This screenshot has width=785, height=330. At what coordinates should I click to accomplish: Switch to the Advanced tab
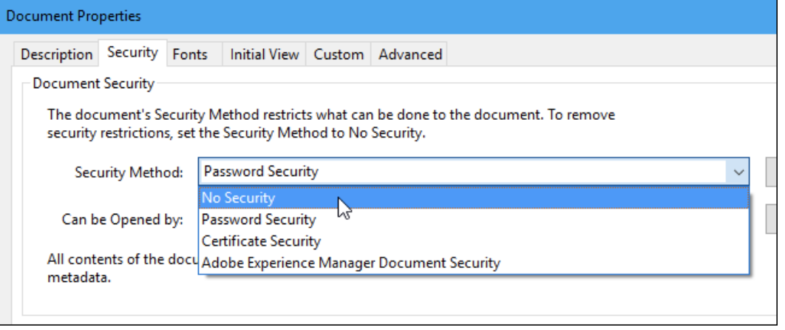410,55
